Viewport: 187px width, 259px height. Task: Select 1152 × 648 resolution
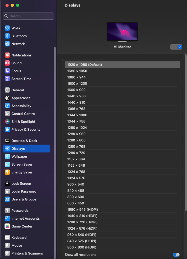(122, 165)
